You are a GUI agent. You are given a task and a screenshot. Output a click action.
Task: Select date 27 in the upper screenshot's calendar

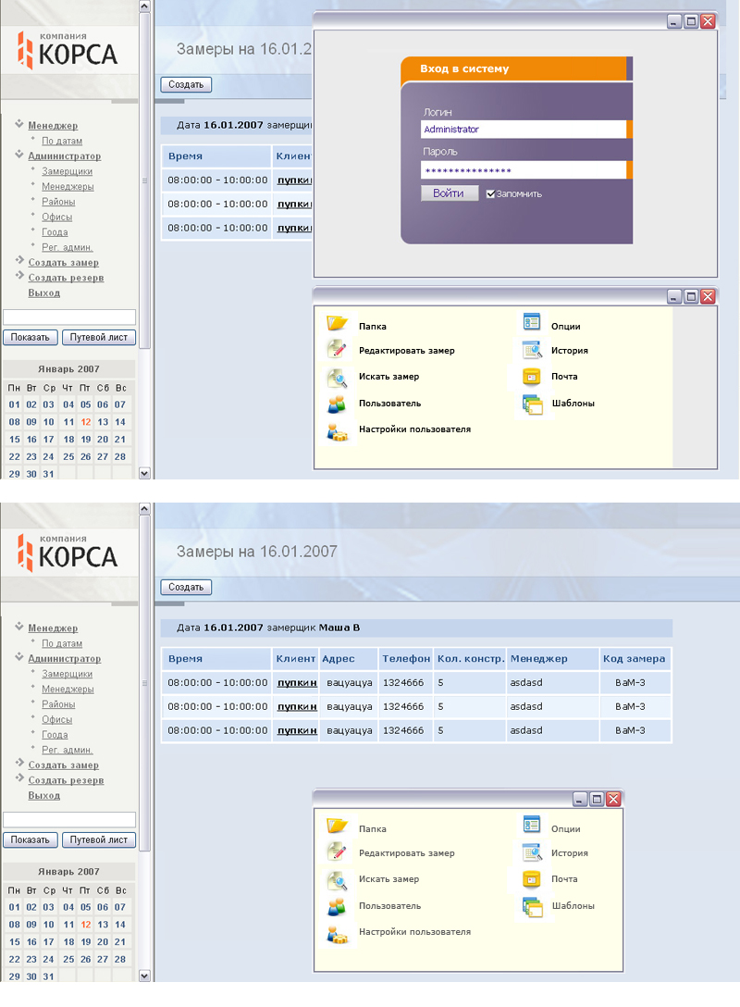coord(103,456)
